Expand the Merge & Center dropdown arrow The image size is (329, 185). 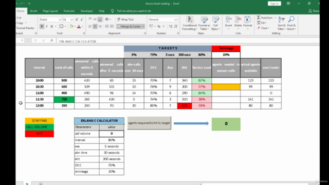[x=143, y=27]
